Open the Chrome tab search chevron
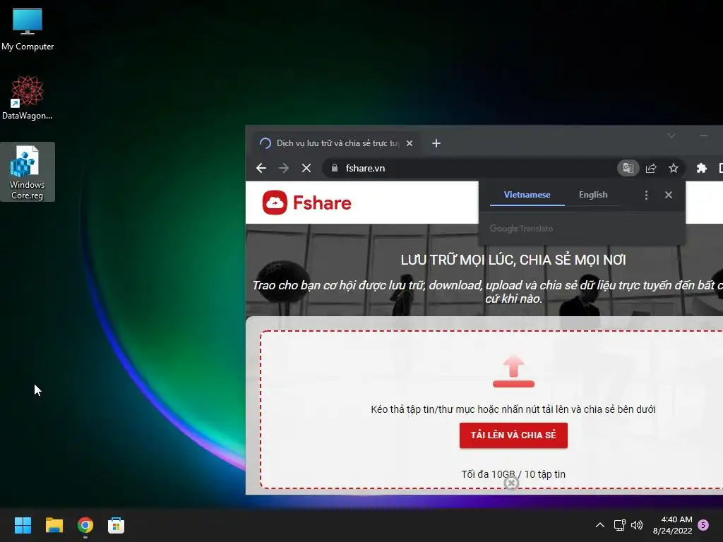 (x=671, y=135)
